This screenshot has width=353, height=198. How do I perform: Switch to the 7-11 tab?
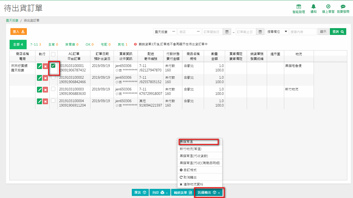pos(35,45)
